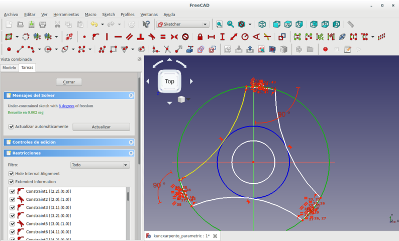The image size is (399, 241).
Task: Click the lock constraint icon
Action: pos(200,37)
